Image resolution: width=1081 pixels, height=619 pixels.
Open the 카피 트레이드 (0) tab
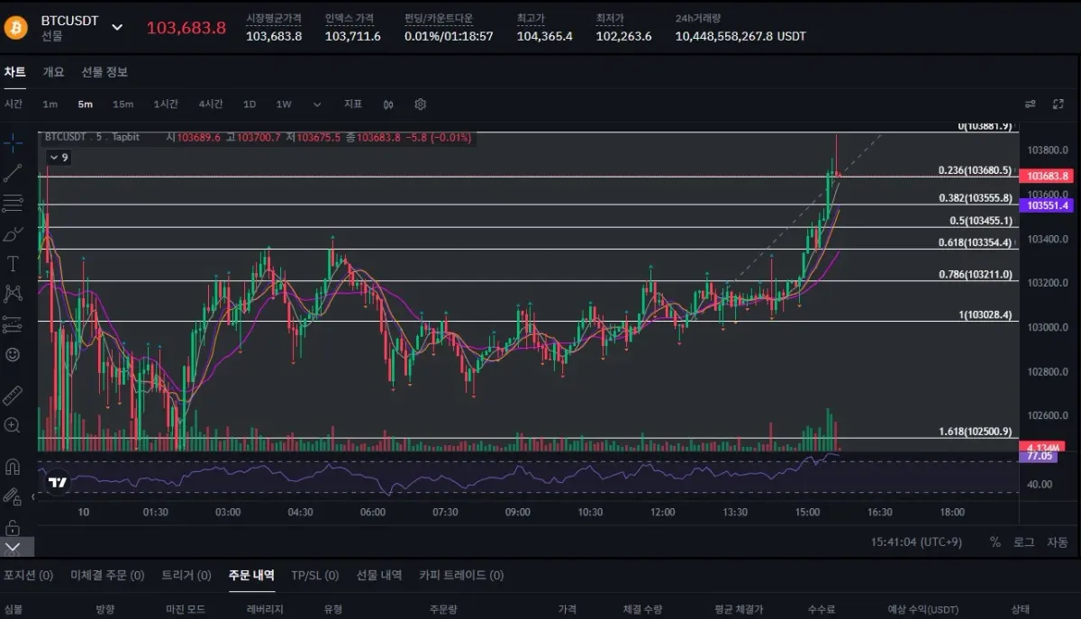(461, 575)
